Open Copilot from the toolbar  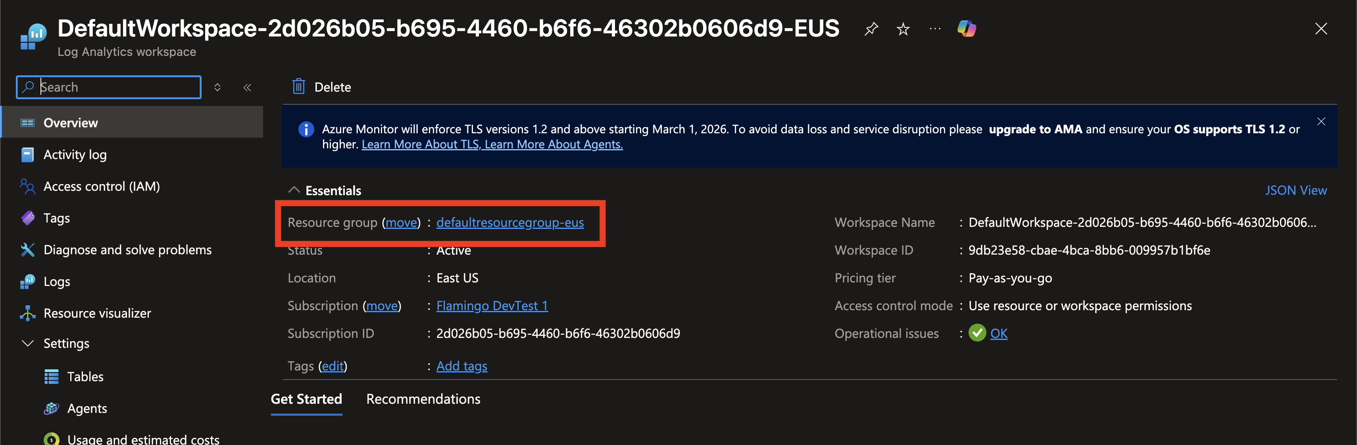pos(967,29)
